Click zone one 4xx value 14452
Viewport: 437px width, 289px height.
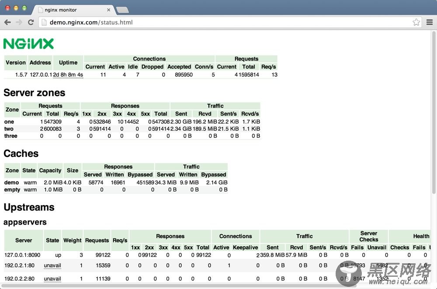(x=132, y=122)
